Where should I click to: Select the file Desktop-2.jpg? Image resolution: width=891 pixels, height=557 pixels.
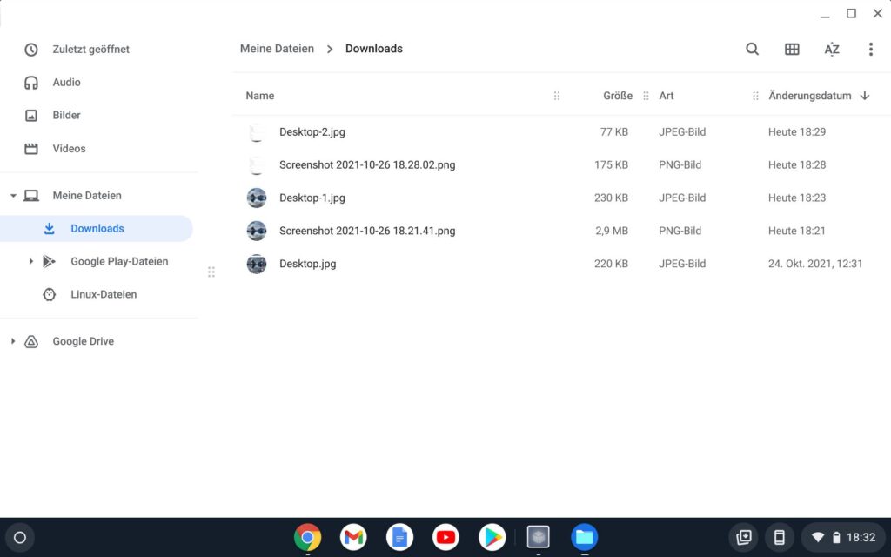(312, 132)
